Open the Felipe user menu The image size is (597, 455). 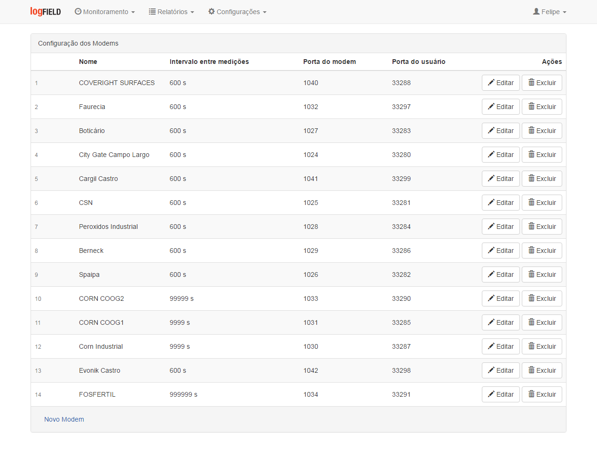pyautogui.click(x=550, y=12)
